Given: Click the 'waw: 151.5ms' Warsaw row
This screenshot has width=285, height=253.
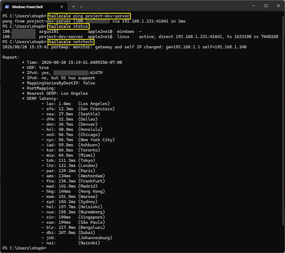Looking at the screenshot, I should click(x=70, y=197).
